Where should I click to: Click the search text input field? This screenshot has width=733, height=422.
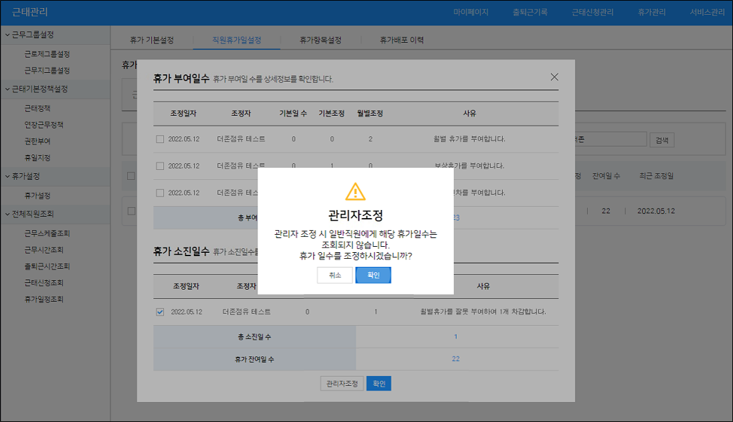pyautogui.click(x=609, y=140)
